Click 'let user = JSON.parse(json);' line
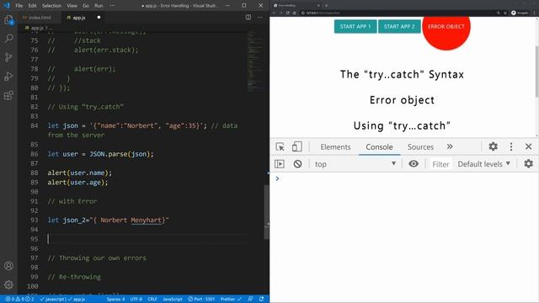 pyautogui.click(x=100, y=154)
